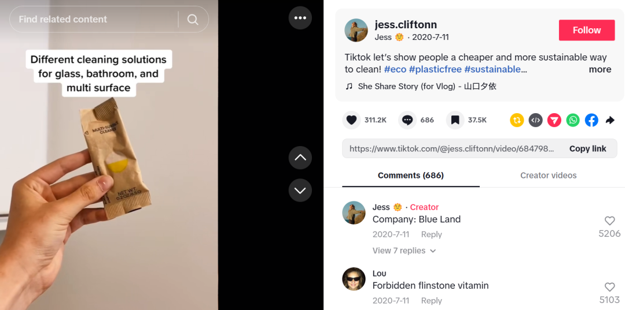Click the Copy link button

click(587, 148)
